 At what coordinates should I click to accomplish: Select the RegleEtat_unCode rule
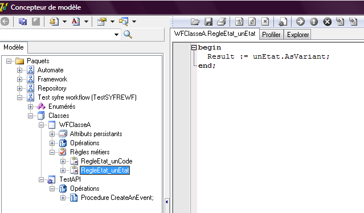[107, 161]
